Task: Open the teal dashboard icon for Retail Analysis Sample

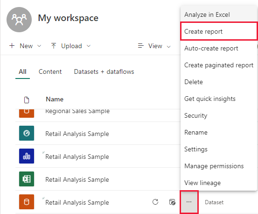Action: pos(27,133)
